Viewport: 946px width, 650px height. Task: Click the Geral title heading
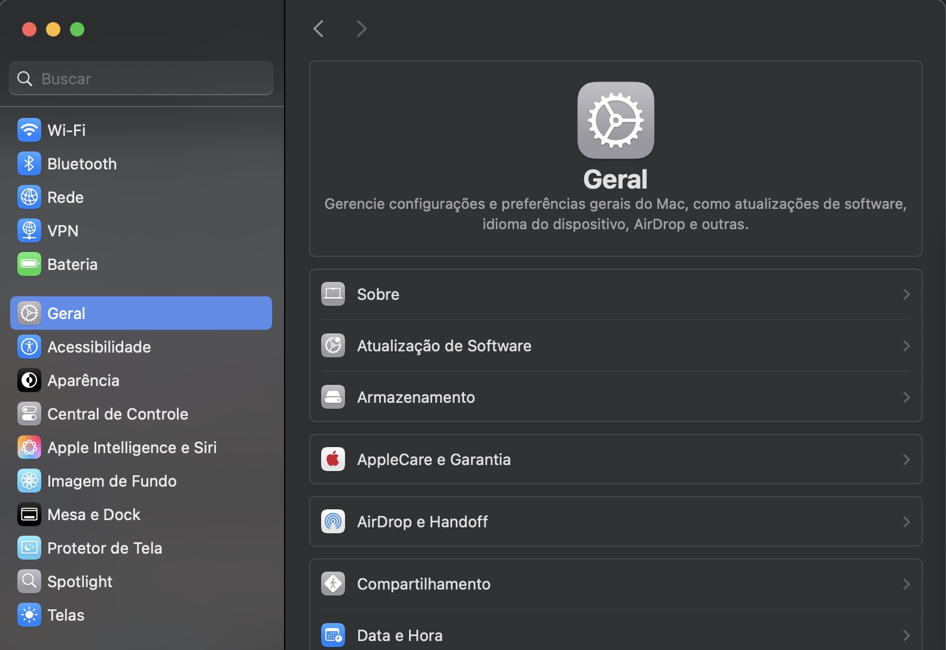point(615,179)
